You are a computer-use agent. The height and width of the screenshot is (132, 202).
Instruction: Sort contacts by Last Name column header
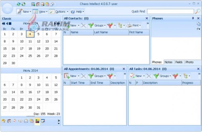point(111,32)
